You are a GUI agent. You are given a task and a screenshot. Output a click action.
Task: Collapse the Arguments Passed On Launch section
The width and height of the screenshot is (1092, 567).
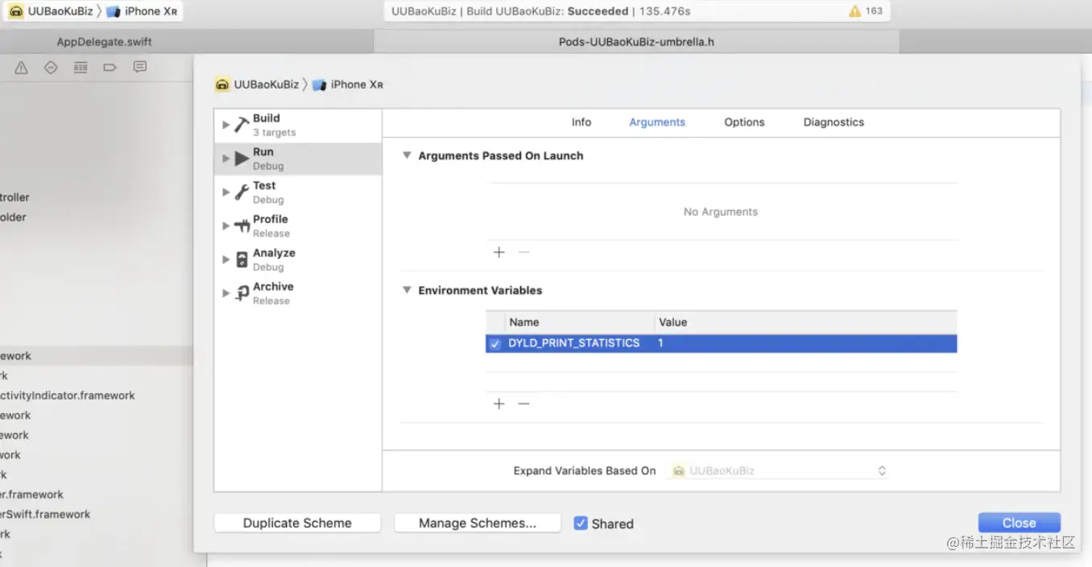(x=407, y=155)
